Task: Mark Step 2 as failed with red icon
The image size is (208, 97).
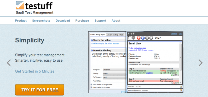Action: [174, 83]
